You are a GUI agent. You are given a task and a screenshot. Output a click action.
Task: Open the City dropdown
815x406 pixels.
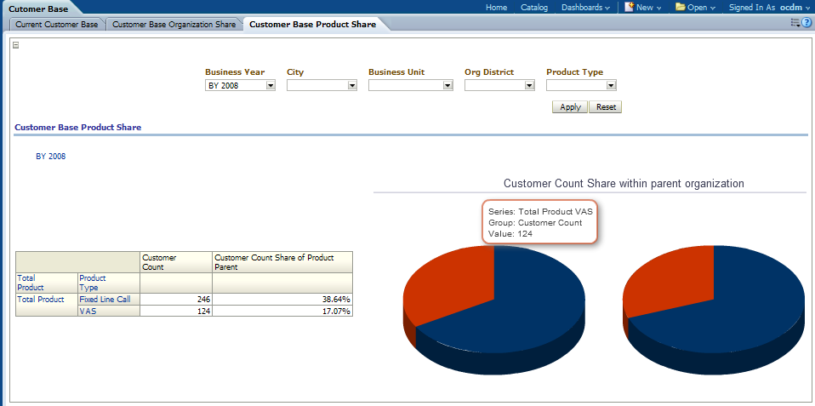pyautogui.click(x=352, y=86)
